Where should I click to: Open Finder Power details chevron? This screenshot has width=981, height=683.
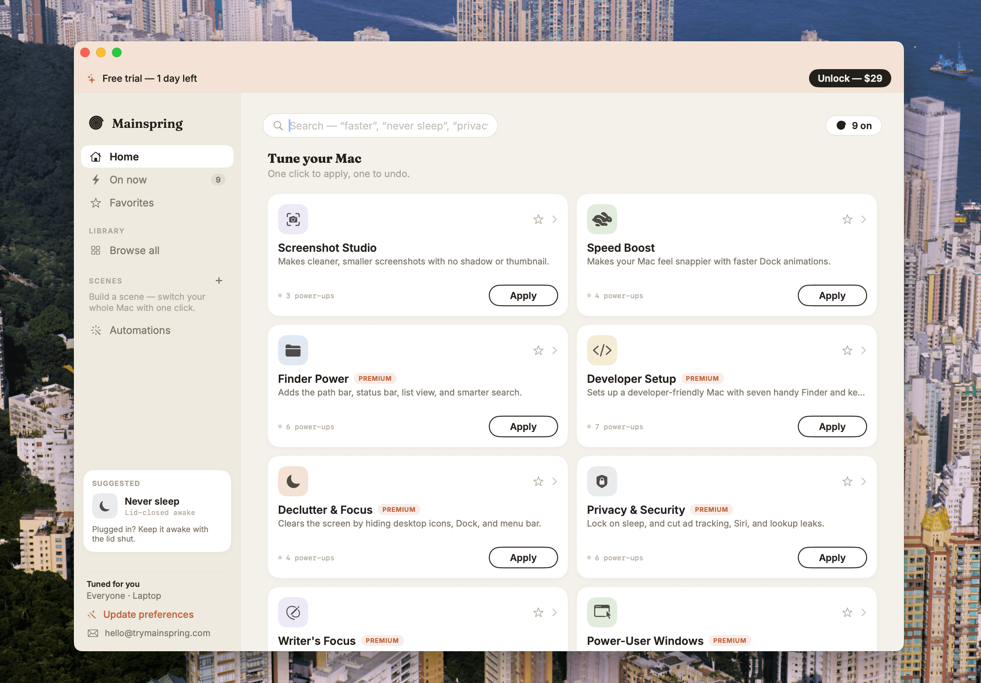554,351
